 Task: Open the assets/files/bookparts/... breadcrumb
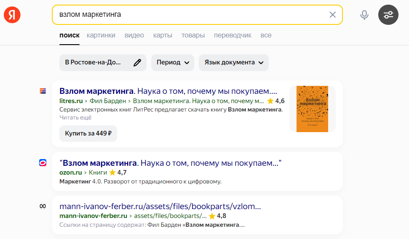[170, 216]
